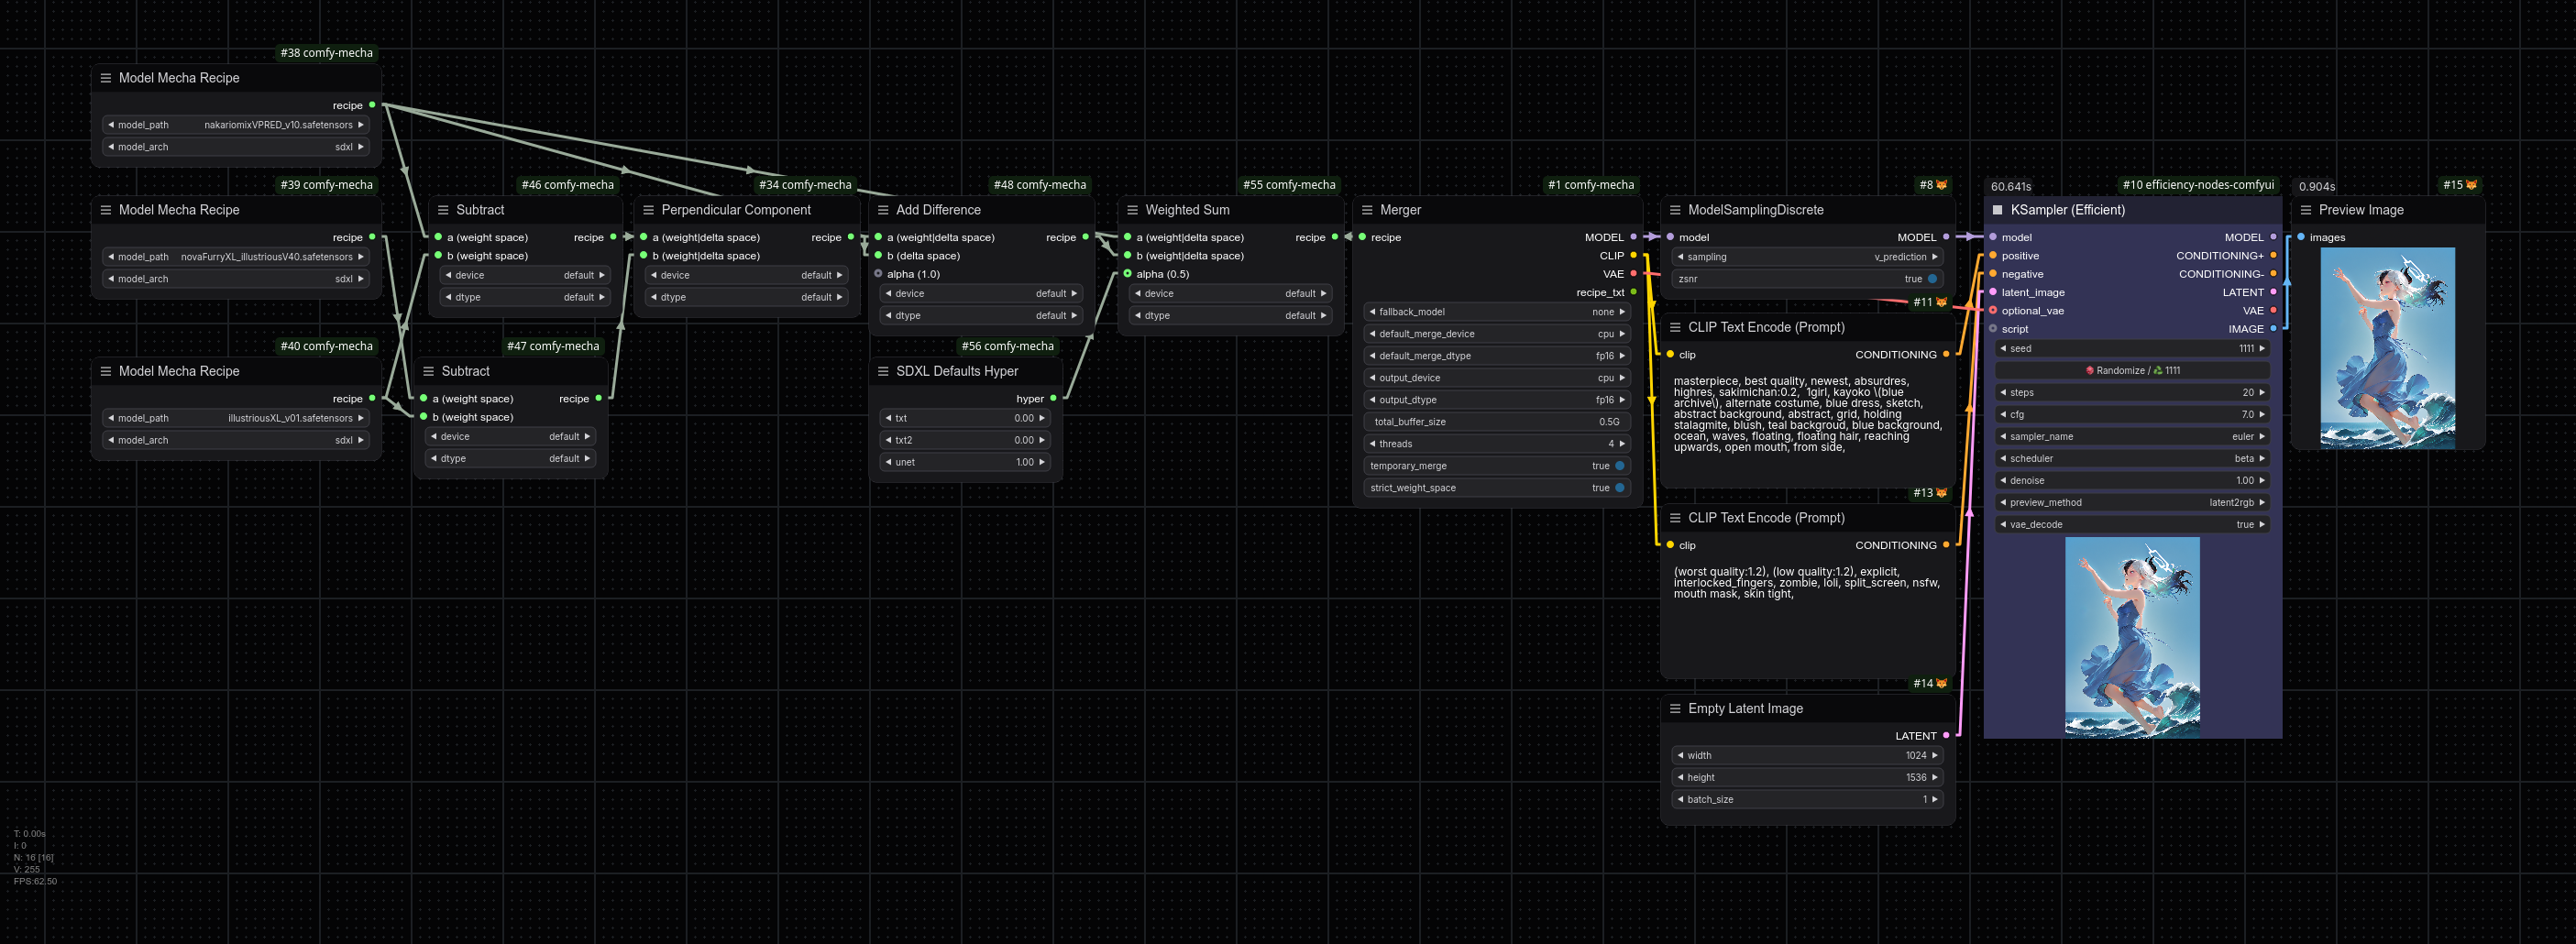This screenshot has height=944, width=2576.
Task: Click the fox badge icon beside #8
Action: coord(1941,185)
